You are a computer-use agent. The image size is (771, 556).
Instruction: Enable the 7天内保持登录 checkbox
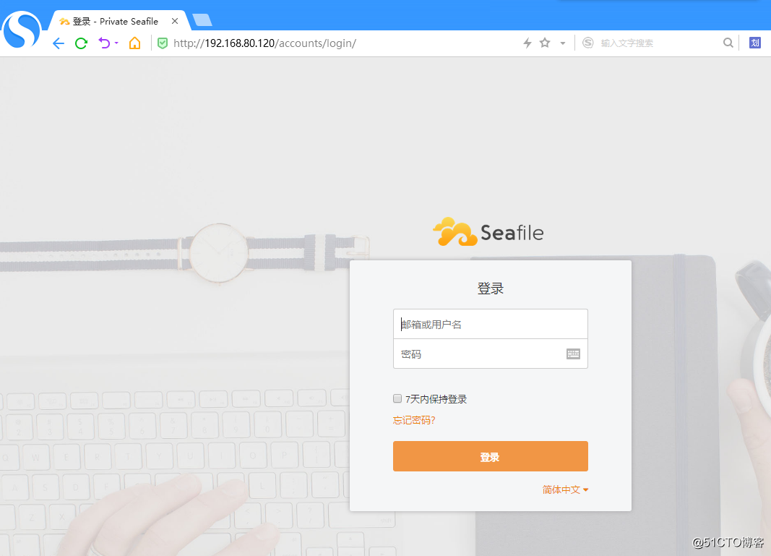click(397, 398)
